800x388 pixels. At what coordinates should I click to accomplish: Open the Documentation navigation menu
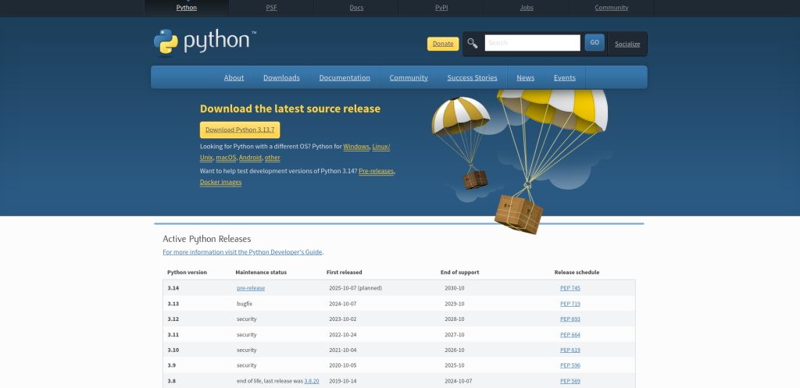pos(345,77)
